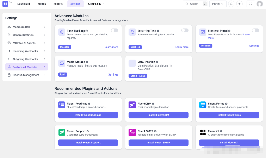Click info icon next to Fluent Forms
Image resolution: width=266 pixels, height=158 pixels.
(x=226, y=104)
